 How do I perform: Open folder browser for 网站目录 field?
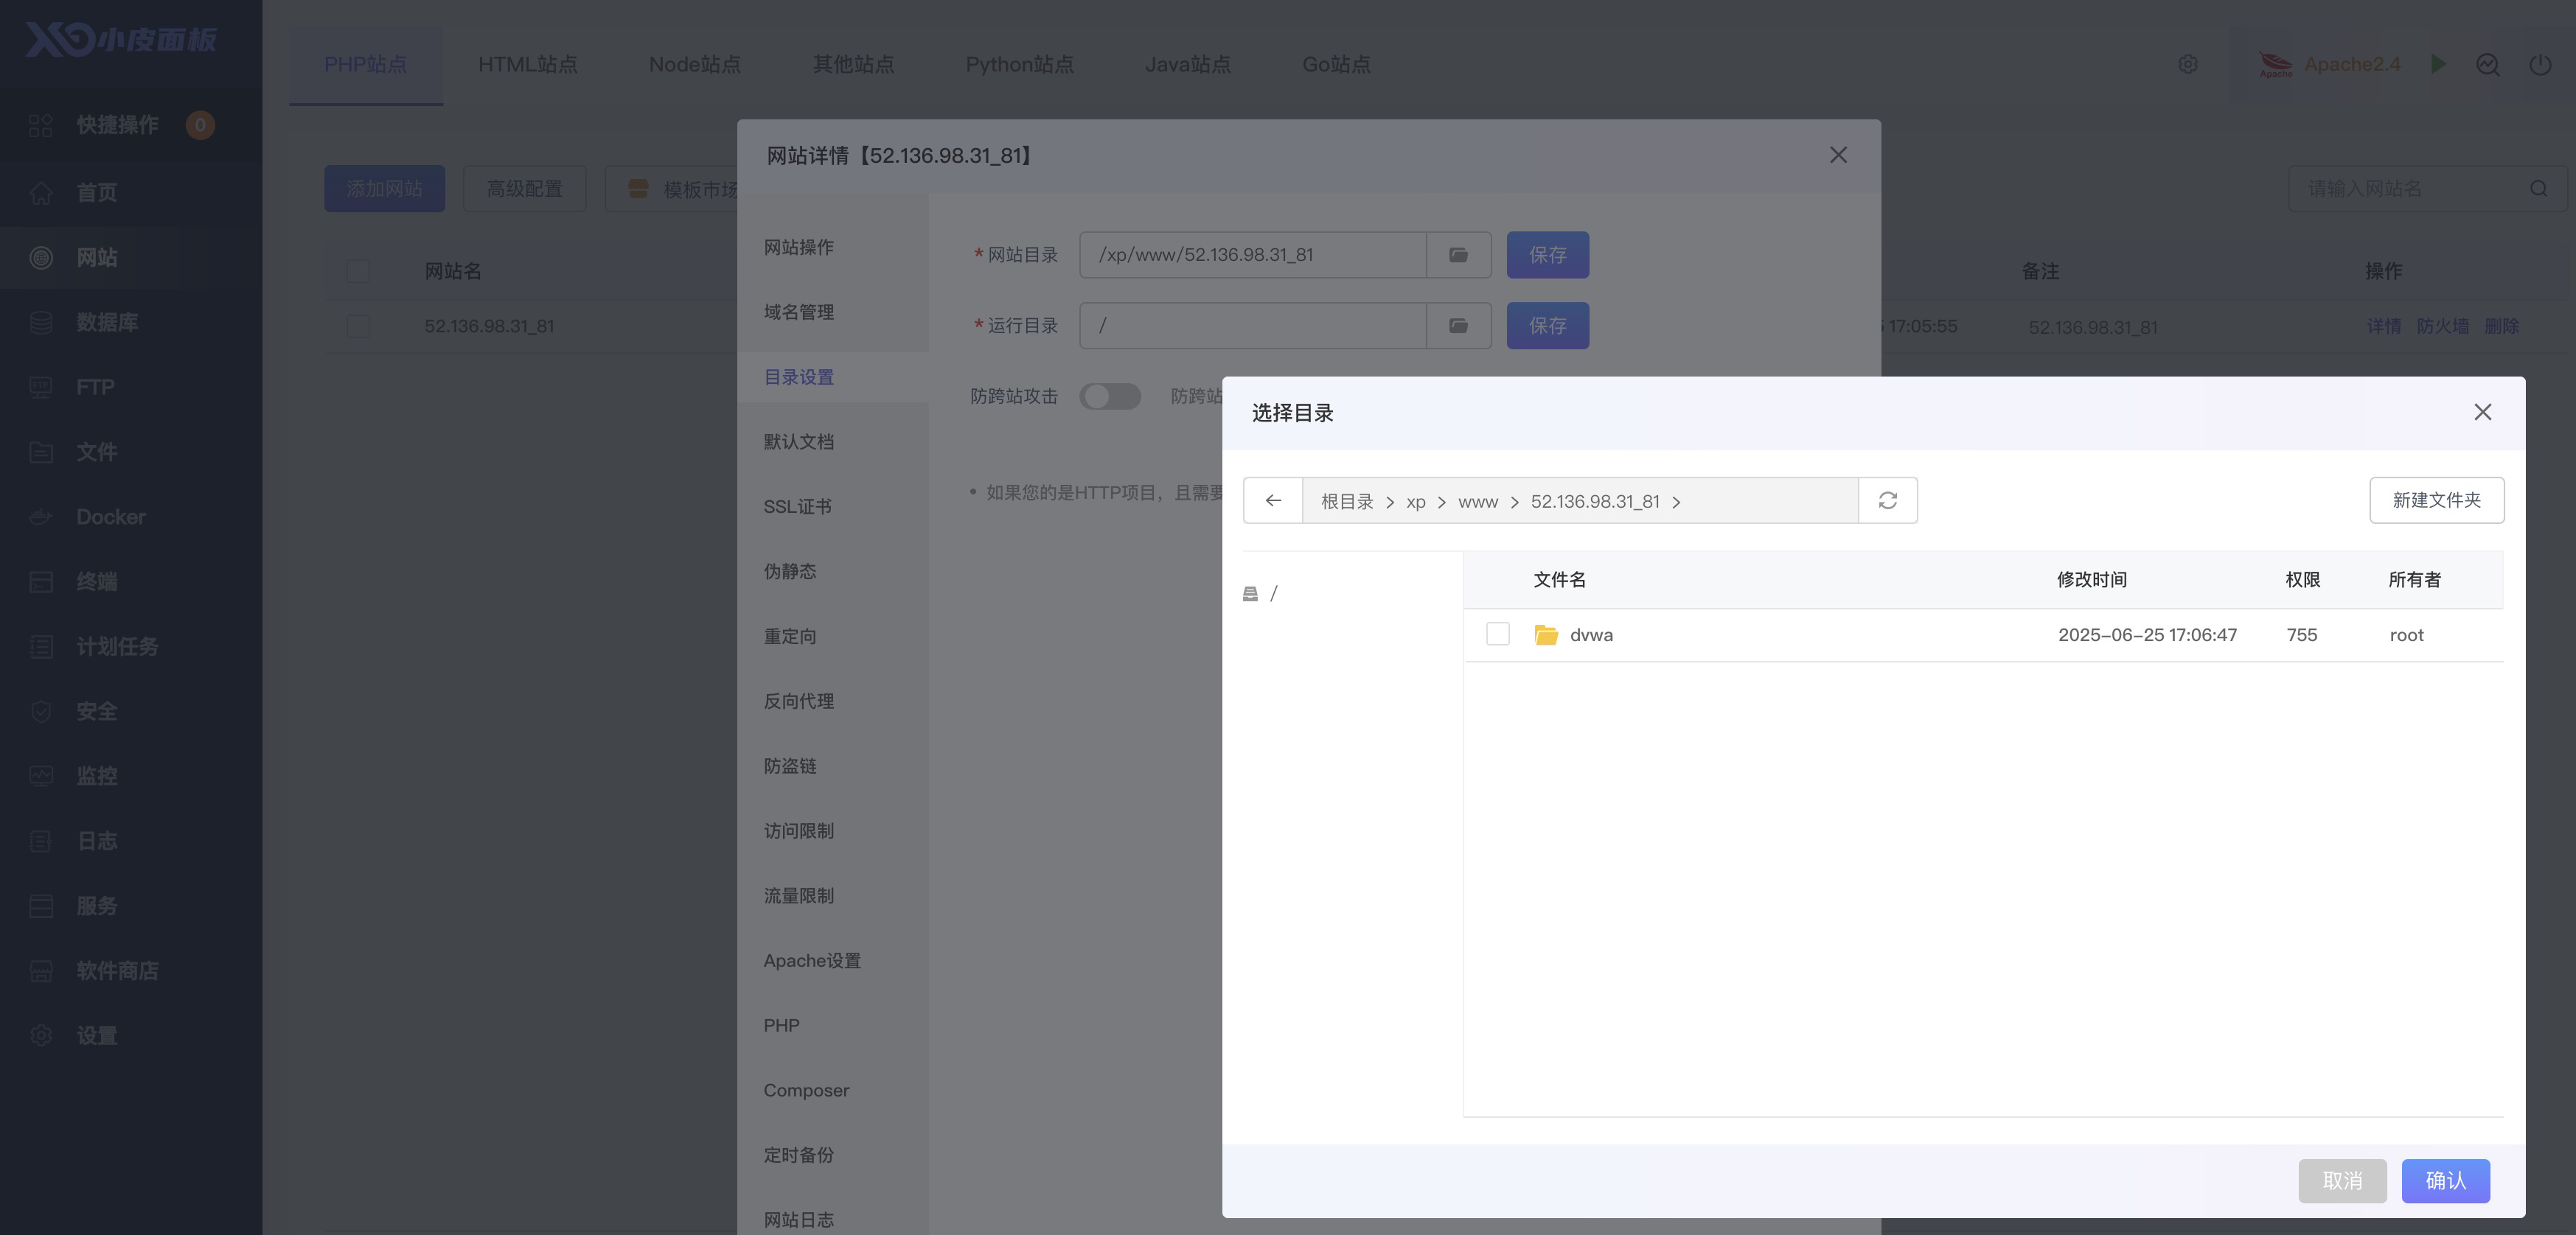point(1458,255)
